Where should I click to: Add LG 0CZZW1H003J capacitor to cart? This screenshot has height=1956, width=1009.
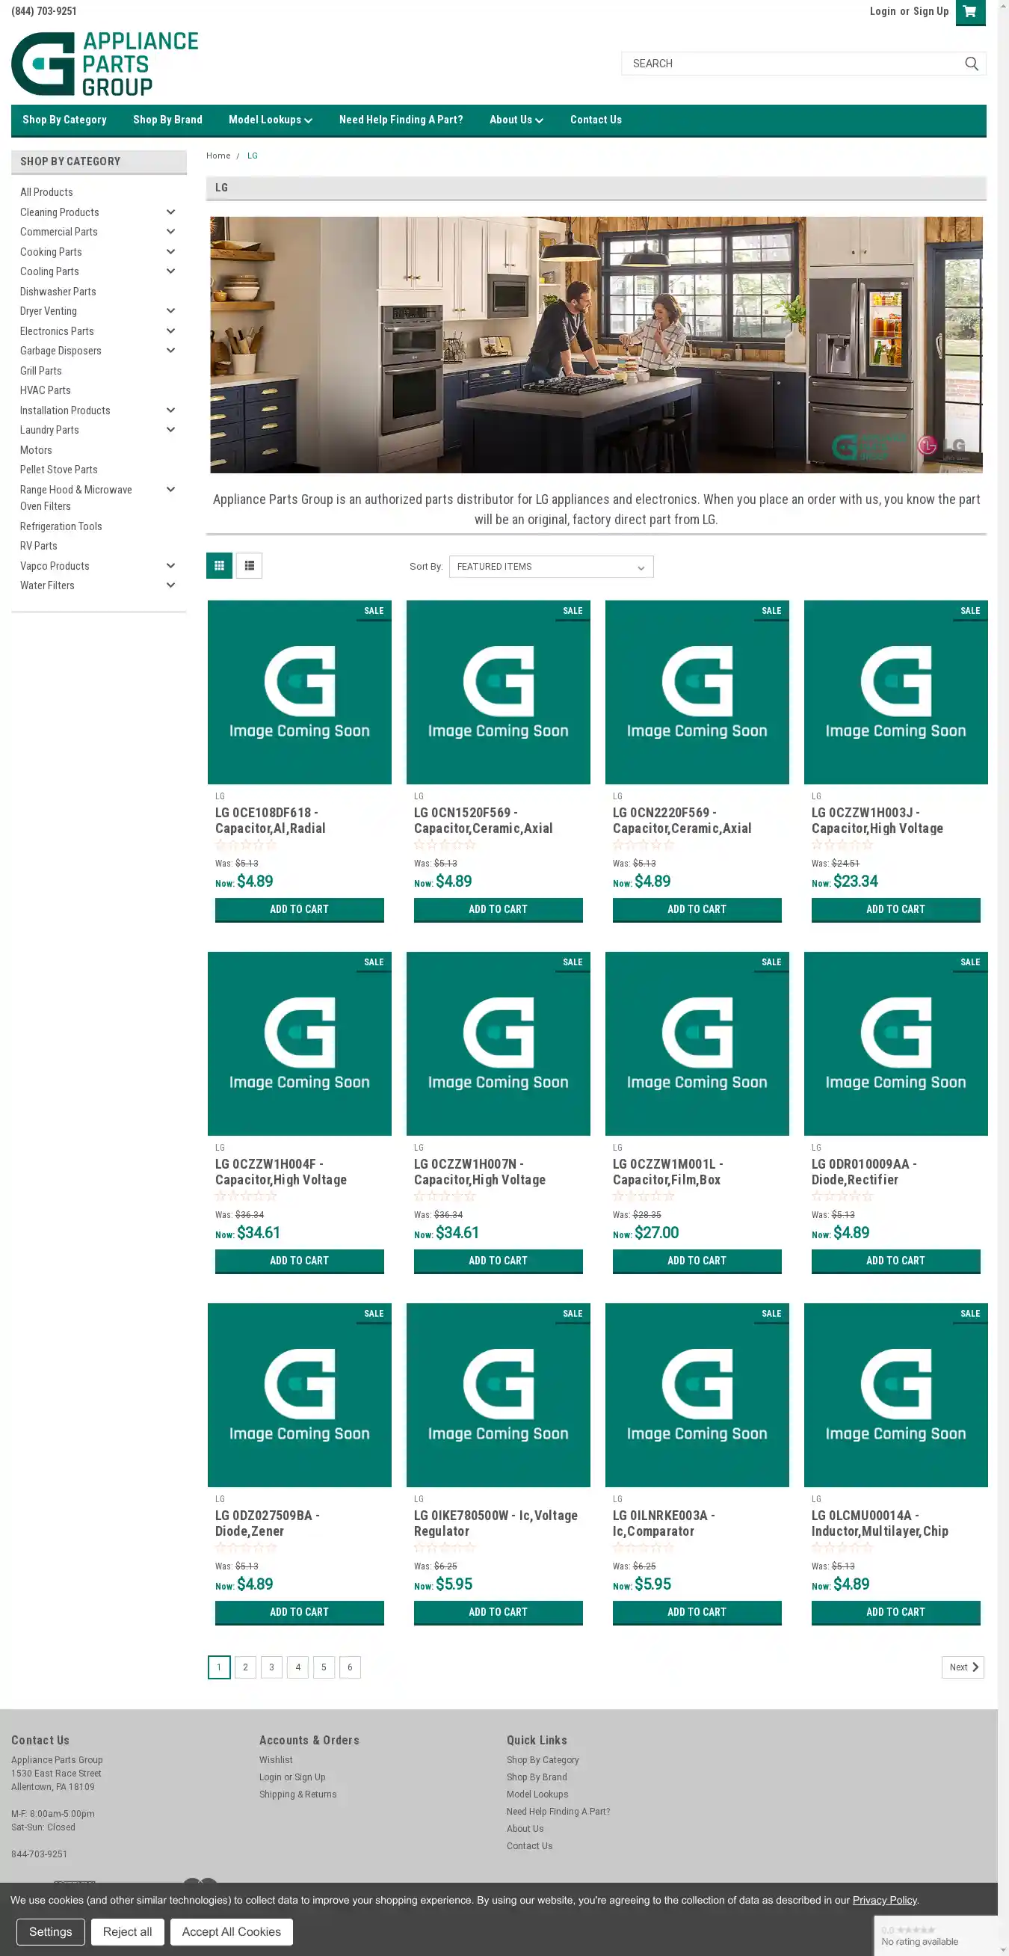895,909
